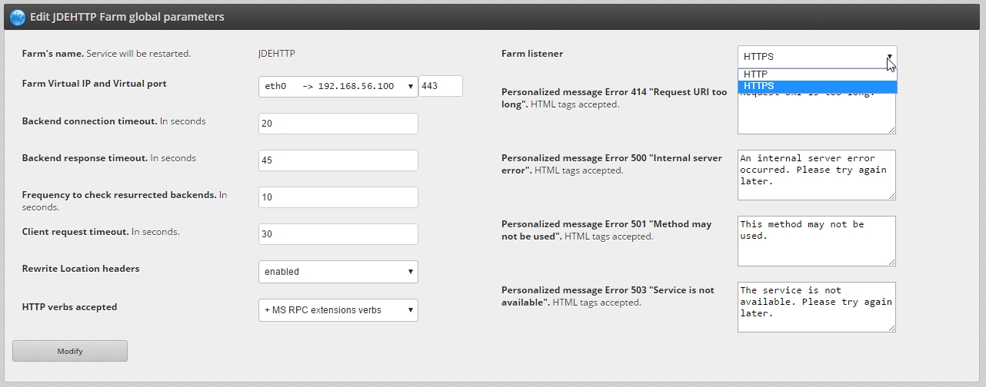
Task: Select the resurrected backends frequency field
Action: 338,197
